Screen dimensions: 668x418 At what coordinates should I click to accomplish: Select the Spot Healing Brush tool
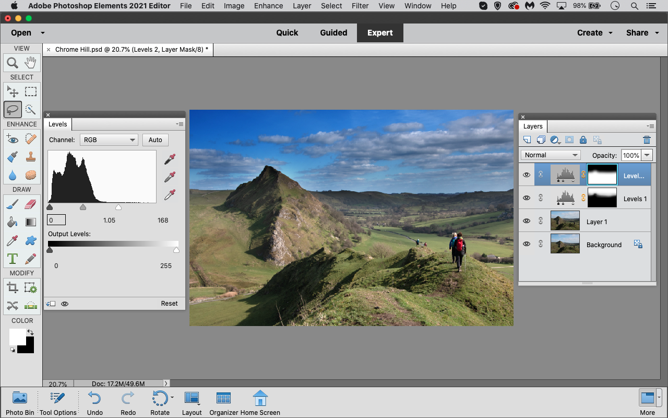pyautogui.click(x=31, y=139)
